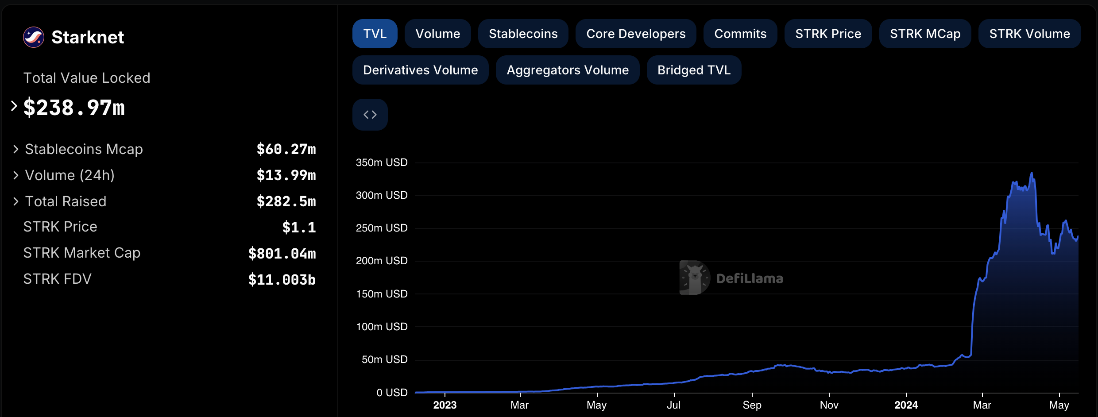Viewport: 1098px width, 417px height.
Task: Click the $11.003b FDV value
Action: [x=282, y=280]
